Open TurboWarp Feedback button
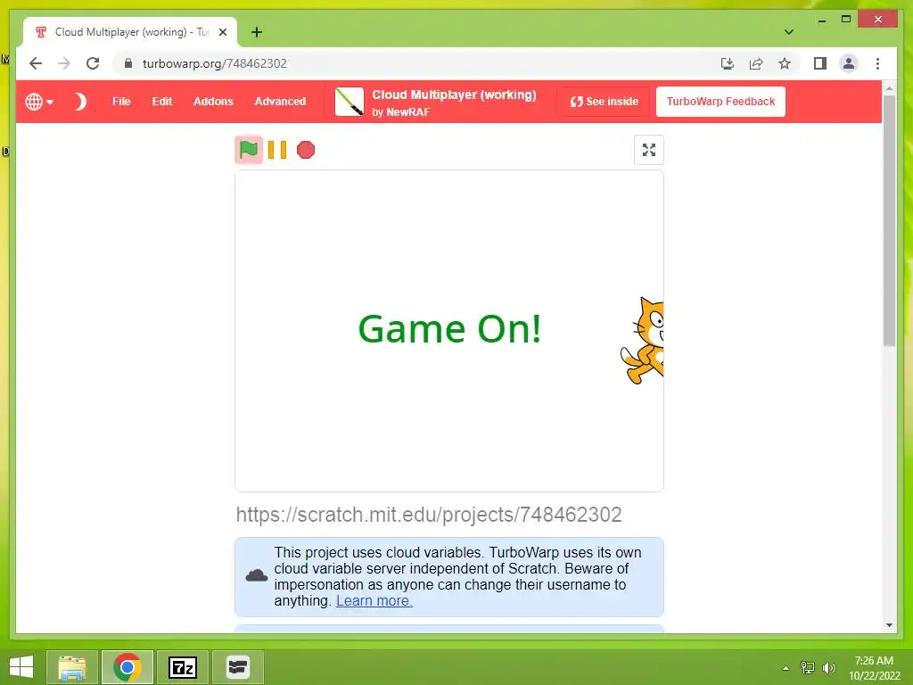The width and height of the screenshot is (913, 685). point(720,102)
